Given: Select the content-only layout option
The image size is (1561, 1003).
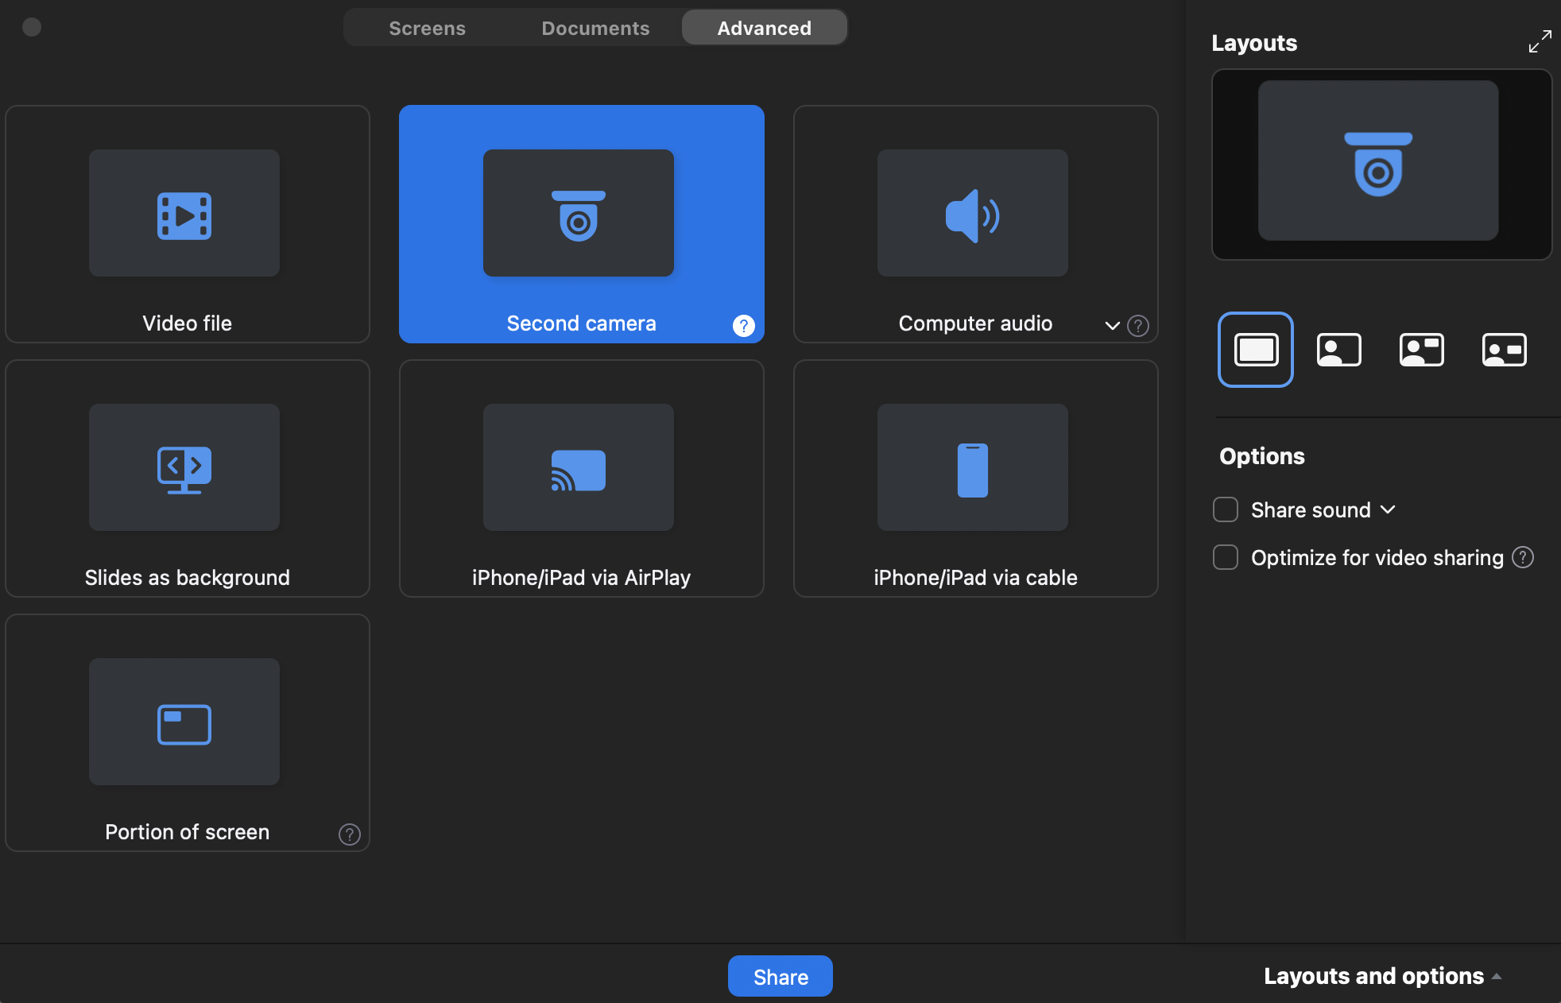Looking at the screenshot, I should [x=1255, y=350].
